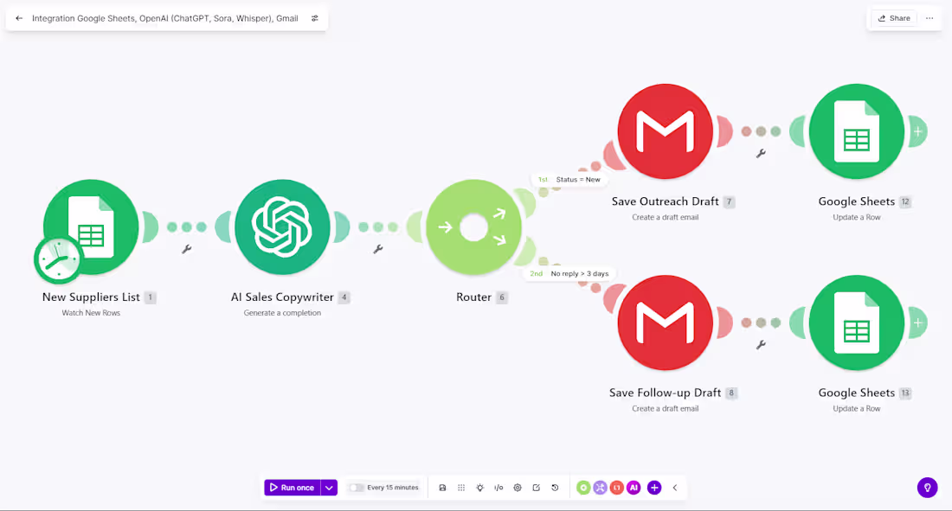Screen dimensions: 952x511
Task: Toggle the Every 15 minutes scheduling switch
Action: tap(357, 488)
